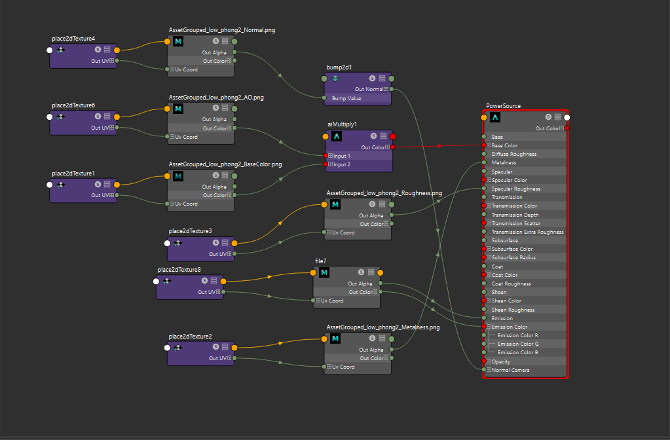Select the Specular Roughness attribute row
This screenshot has width=670, height=440.
(516, 189)
